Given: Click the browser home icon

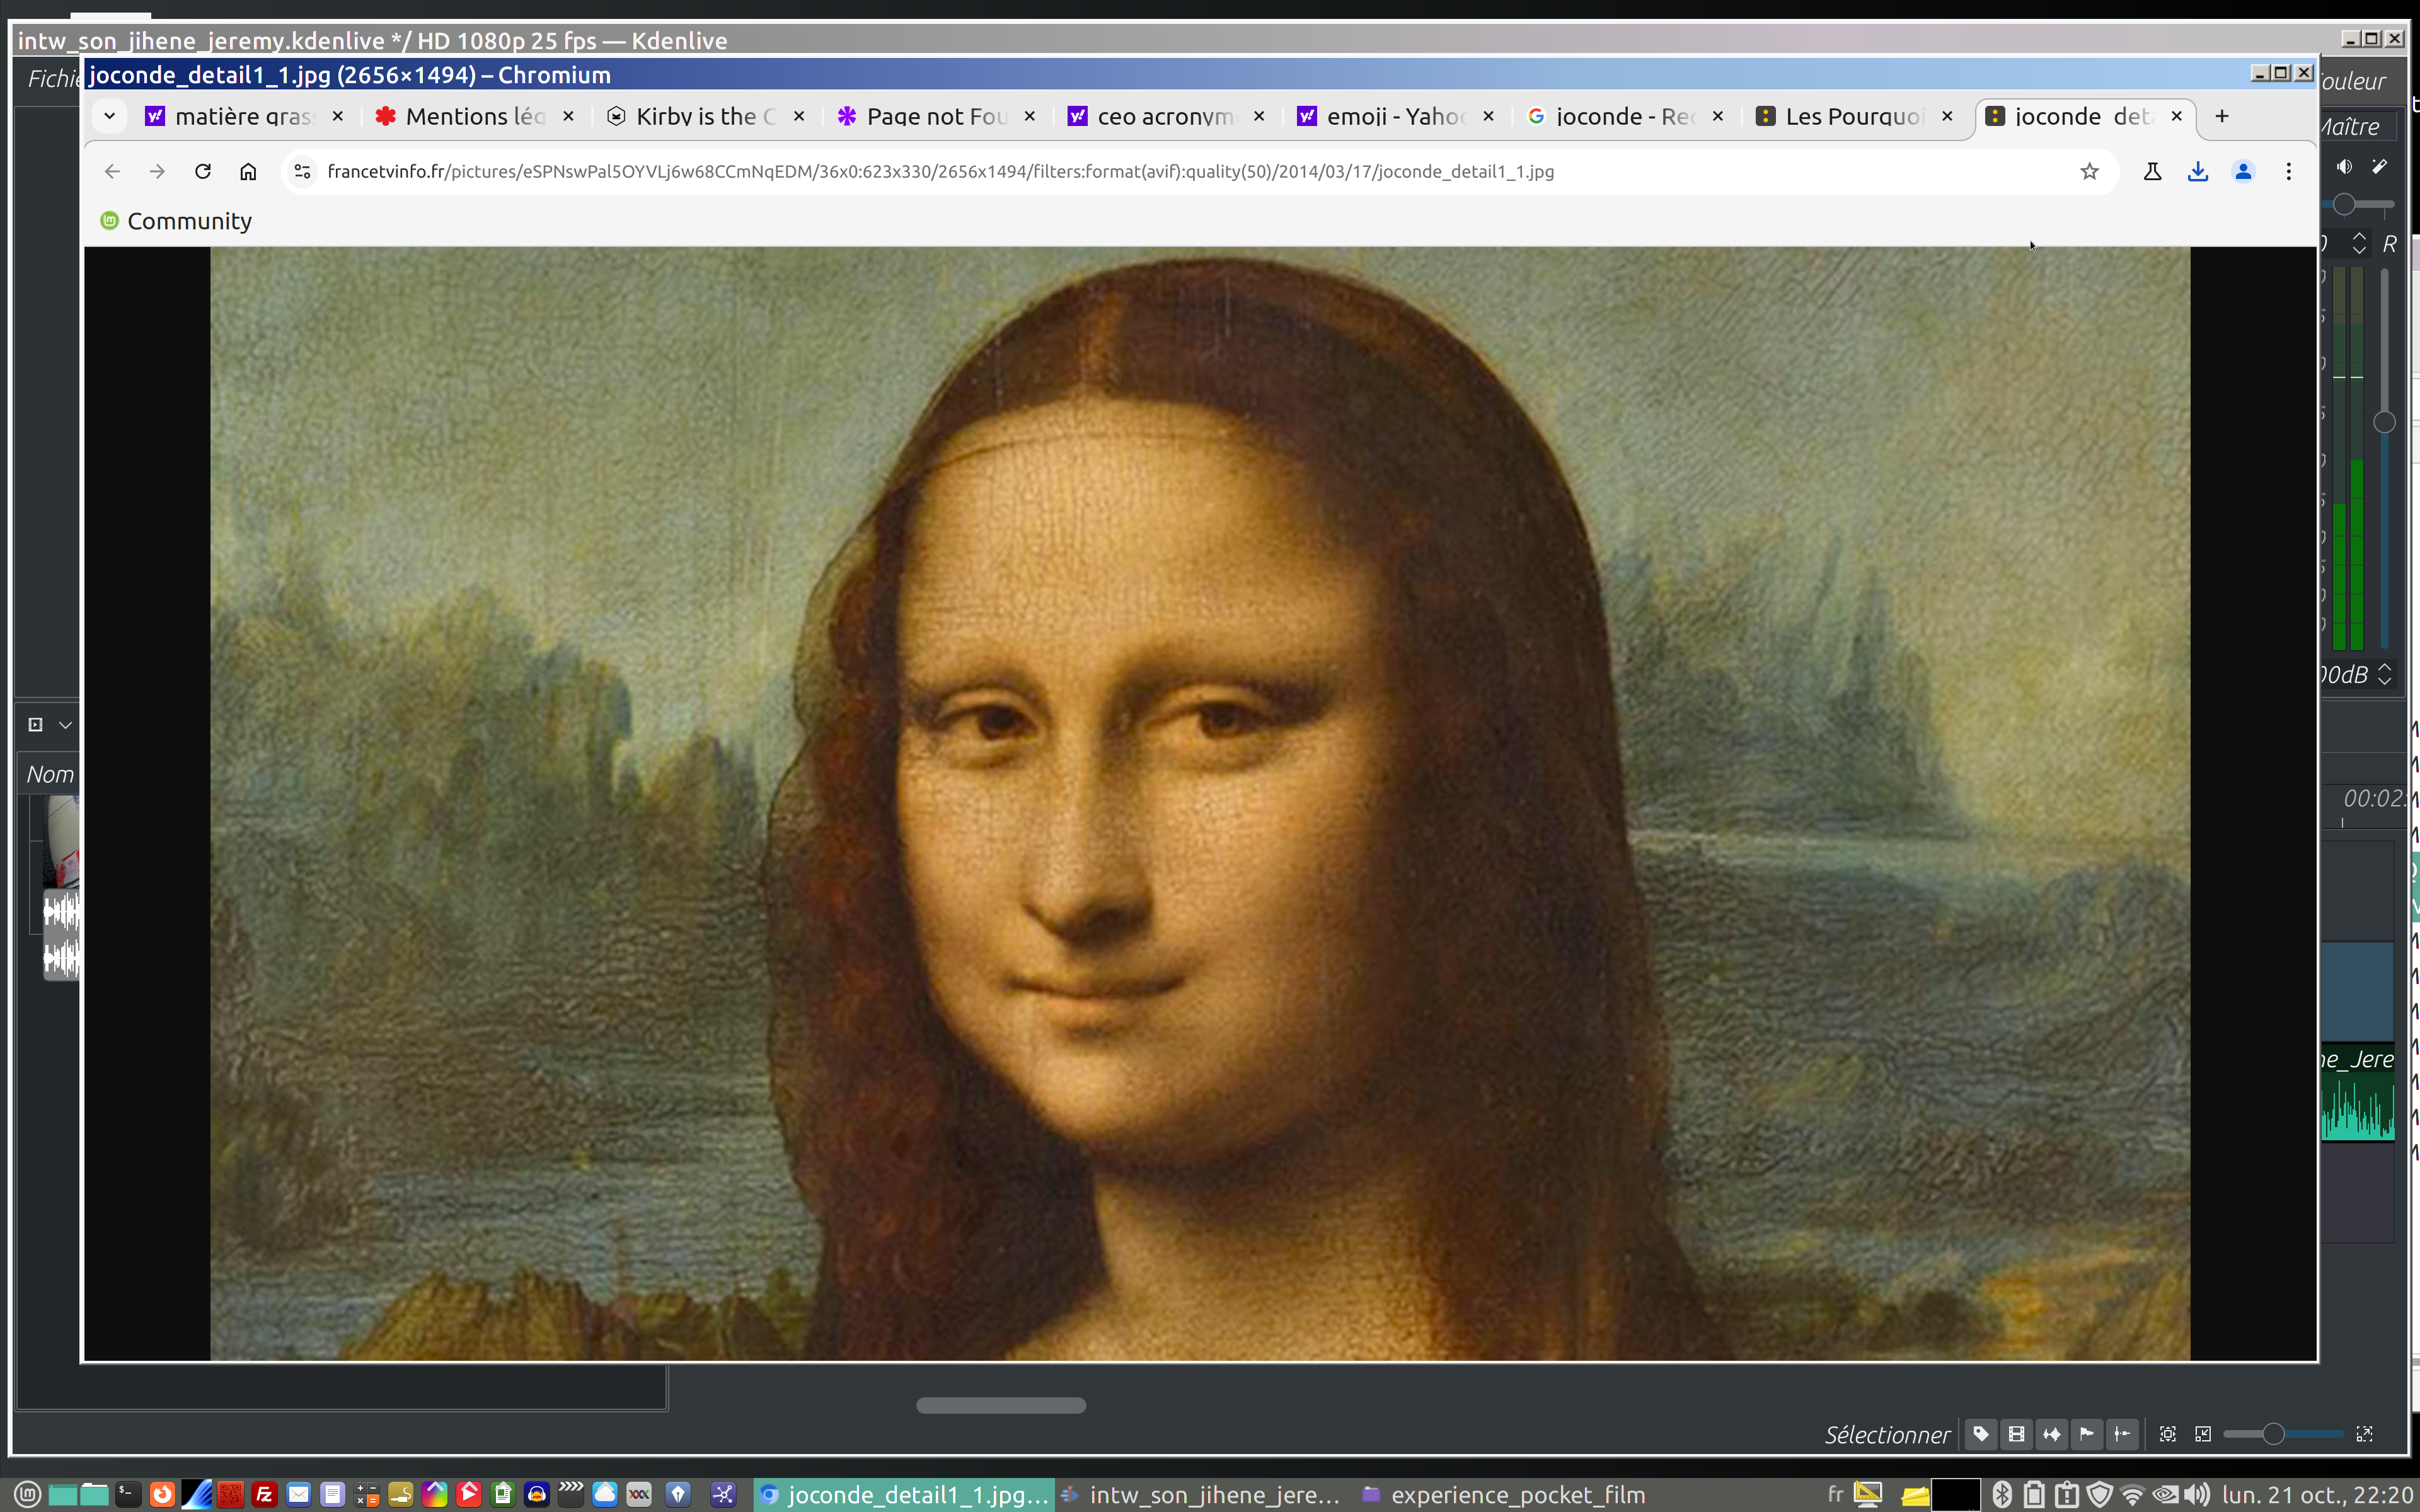Looking at the screenshot, I should [248, 171].
